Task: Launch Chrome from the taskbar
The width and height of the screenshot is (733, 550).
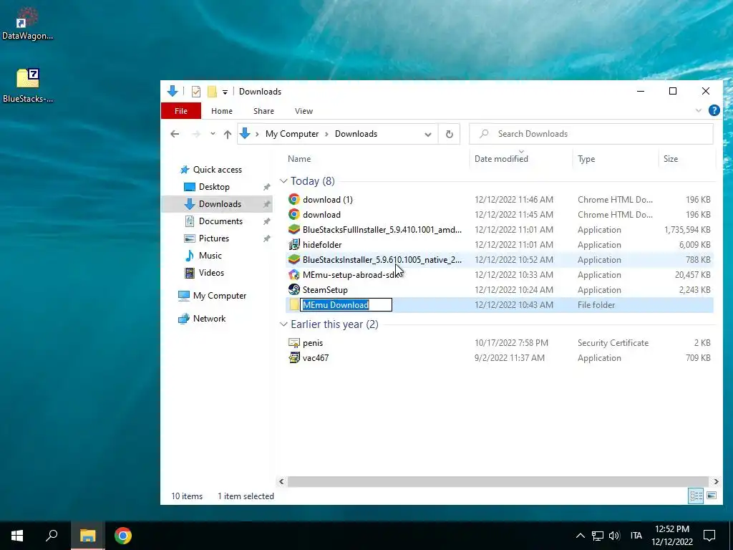Action: pos(123,536)
